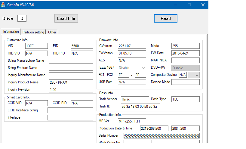The width and height of the screenshot is (246, 149).
Task: Switch to the Information tab
Action: [x=11, y=32]
